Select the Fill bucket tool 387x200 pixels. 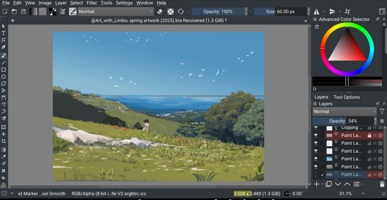(3, 178)
